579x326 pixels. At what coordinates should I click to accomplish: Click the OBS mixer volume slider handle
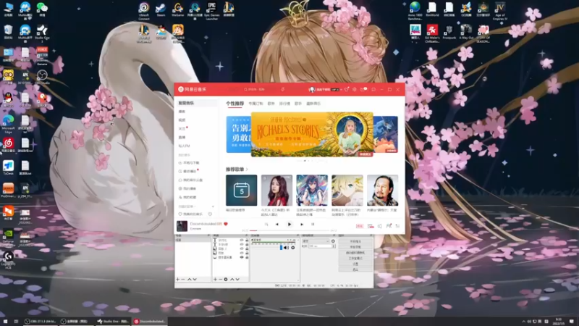[281, 247]
